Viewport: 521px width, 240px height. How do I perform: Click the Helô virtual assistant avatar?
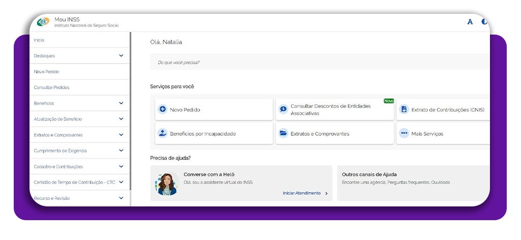pyautogui.click(x=166, y=184)
